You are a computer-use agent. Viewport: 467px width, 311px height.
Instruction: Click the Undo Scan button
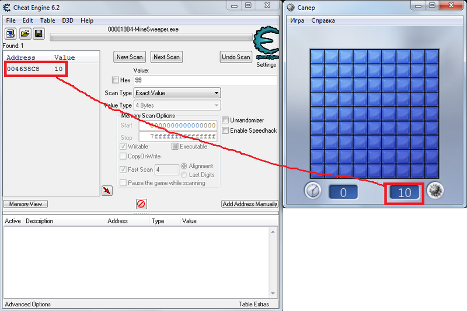236,57
